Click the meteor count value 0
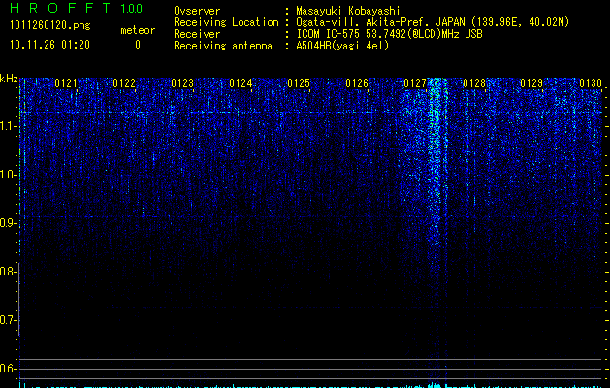Viewport: 610px width, 388px height. click(138, 45)
